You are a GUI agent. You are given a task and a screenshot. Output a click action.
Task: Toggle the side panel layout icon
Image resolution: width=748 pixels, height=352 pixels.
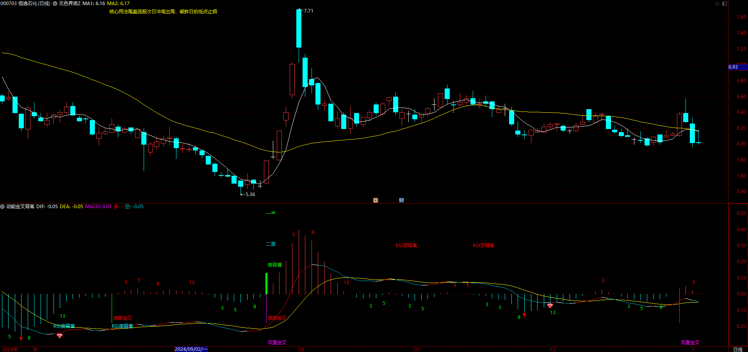725,4
